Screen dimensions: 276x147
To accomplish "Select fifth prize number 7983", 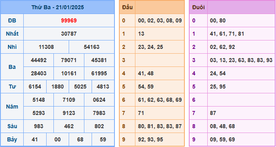I will point(99,113).
